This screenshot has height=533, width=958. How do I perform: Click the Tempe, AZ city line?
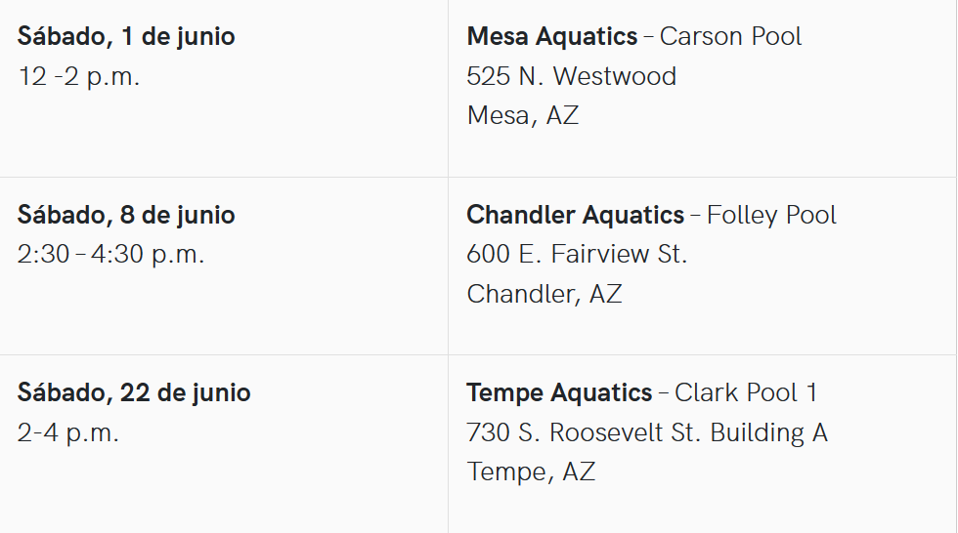tap(531, 472)
